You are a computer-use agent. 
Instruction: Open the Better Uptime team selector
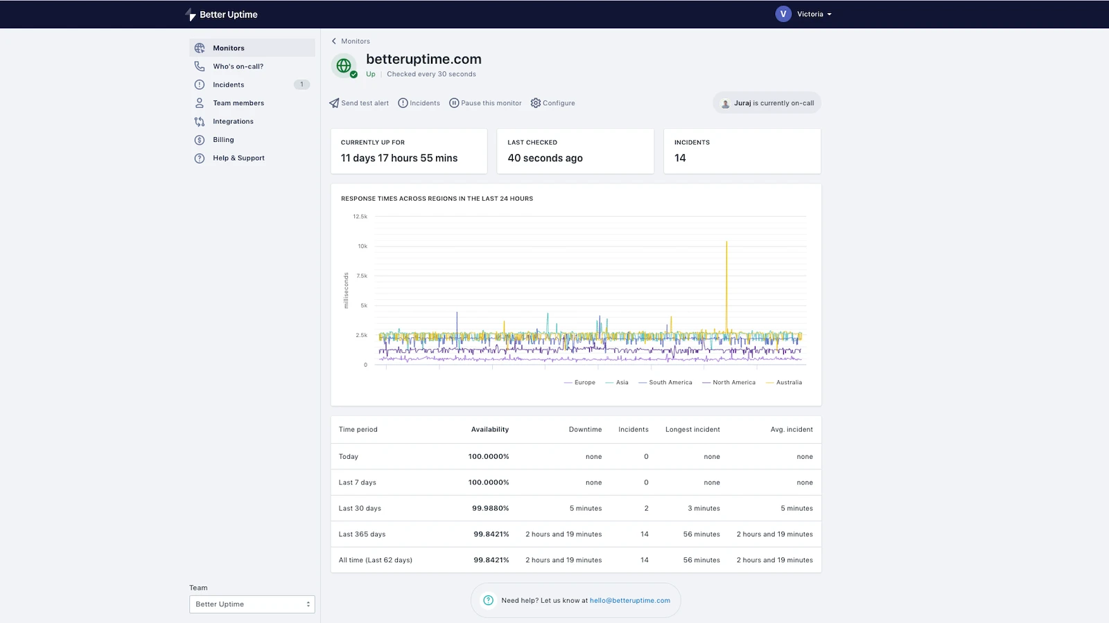pos(252,604)
